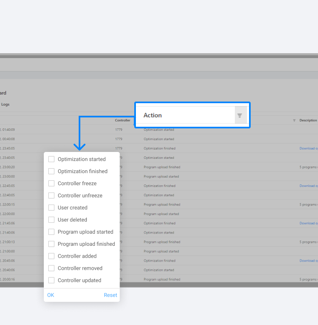Toggle the Controller updated checkbox
This screenshot has height=325, width=318.
[52, 280]
